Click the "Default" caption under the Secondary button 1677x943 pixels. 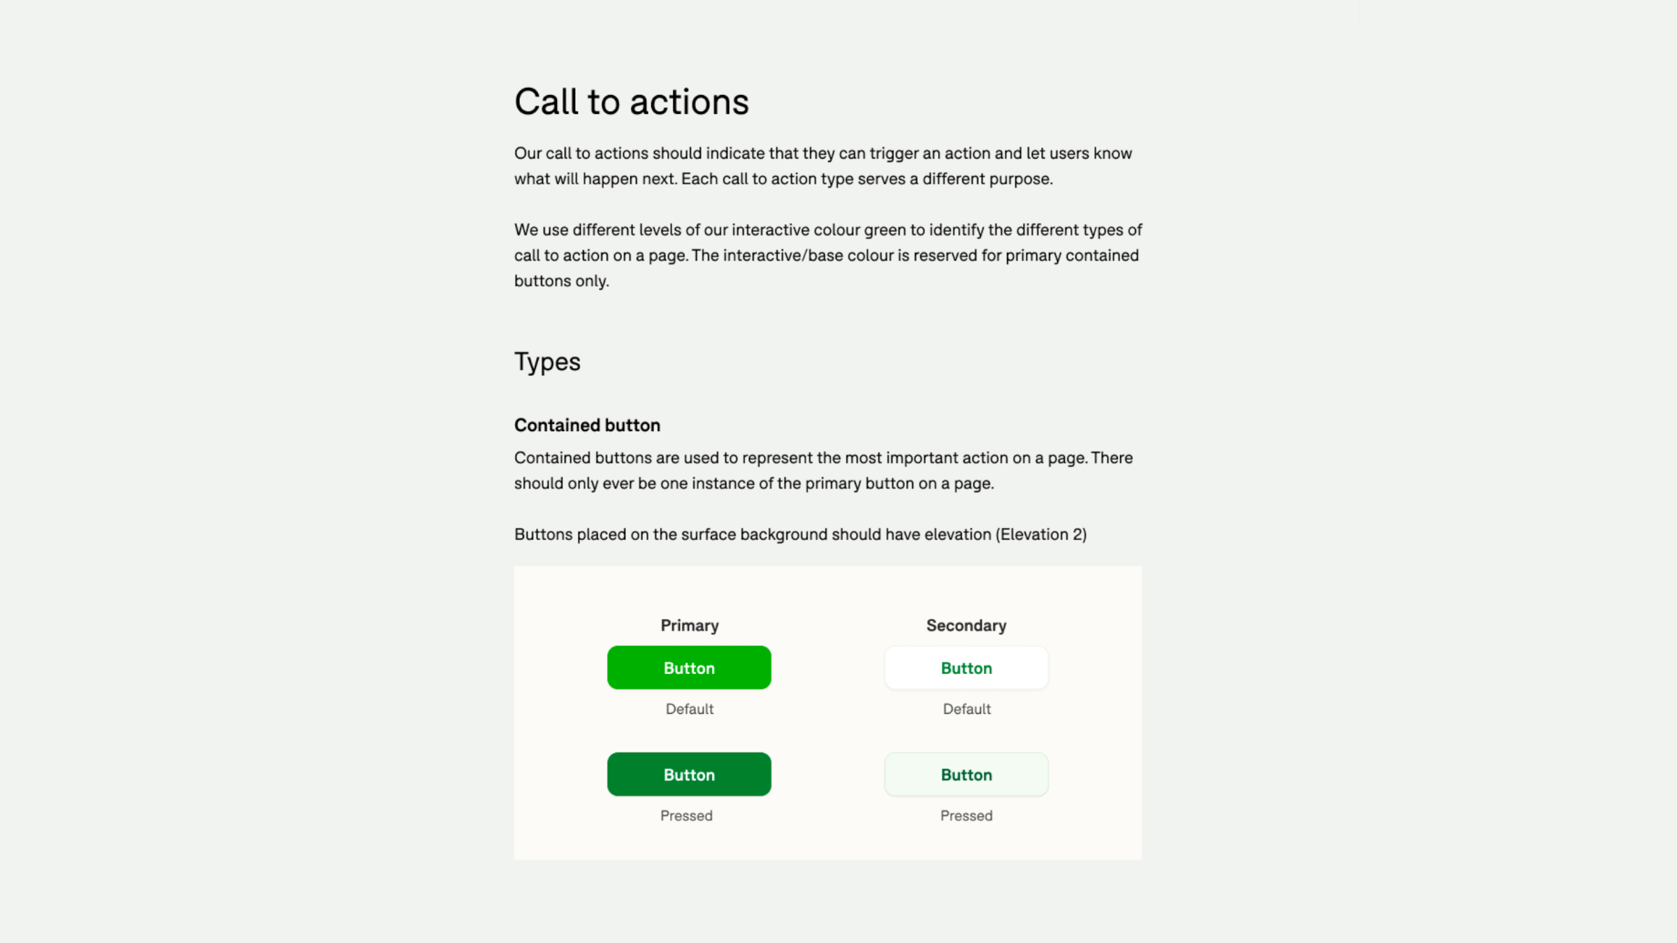coord(966,709)
